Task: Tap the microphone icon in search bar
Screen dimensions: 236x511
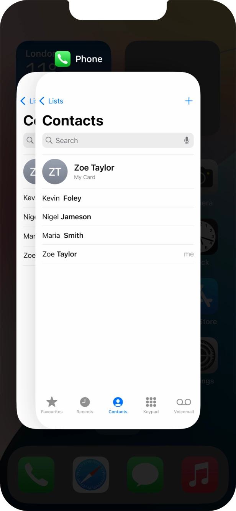Action: [187, 141]
